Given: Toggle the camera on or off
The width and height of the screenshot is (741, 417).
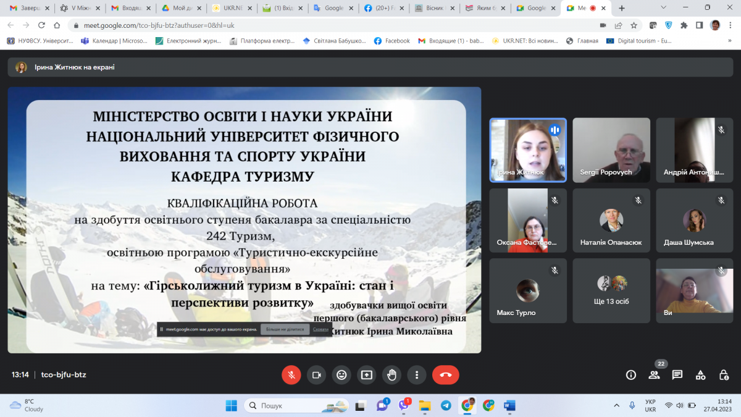Looking at the screenshot, I should (317, 374).
